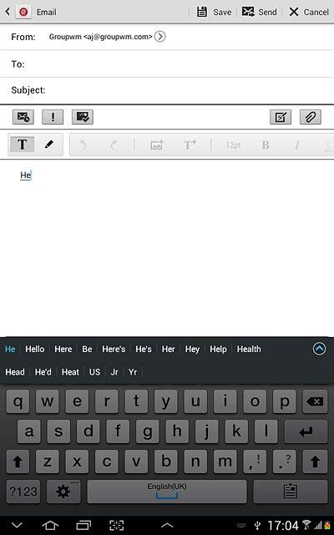Toggle the left shift key
This screenshot has height=535, width=334.
(x=18, y=461)
